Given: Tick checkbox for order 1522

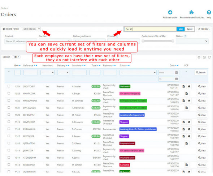Looking at the screenshot, I should point(9,100).
